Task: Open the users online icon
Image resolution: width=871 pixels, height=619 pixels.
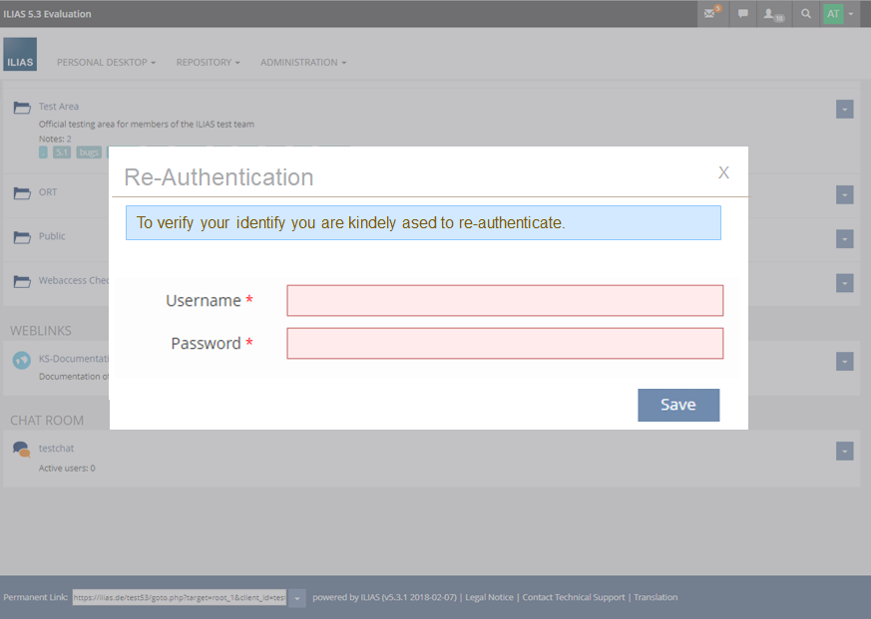Action: 773,14
